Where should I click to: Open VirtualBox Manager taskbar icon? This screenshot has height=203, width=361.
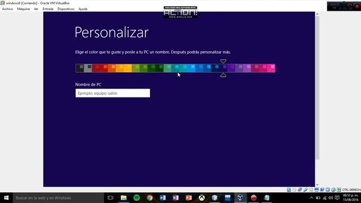214,198
